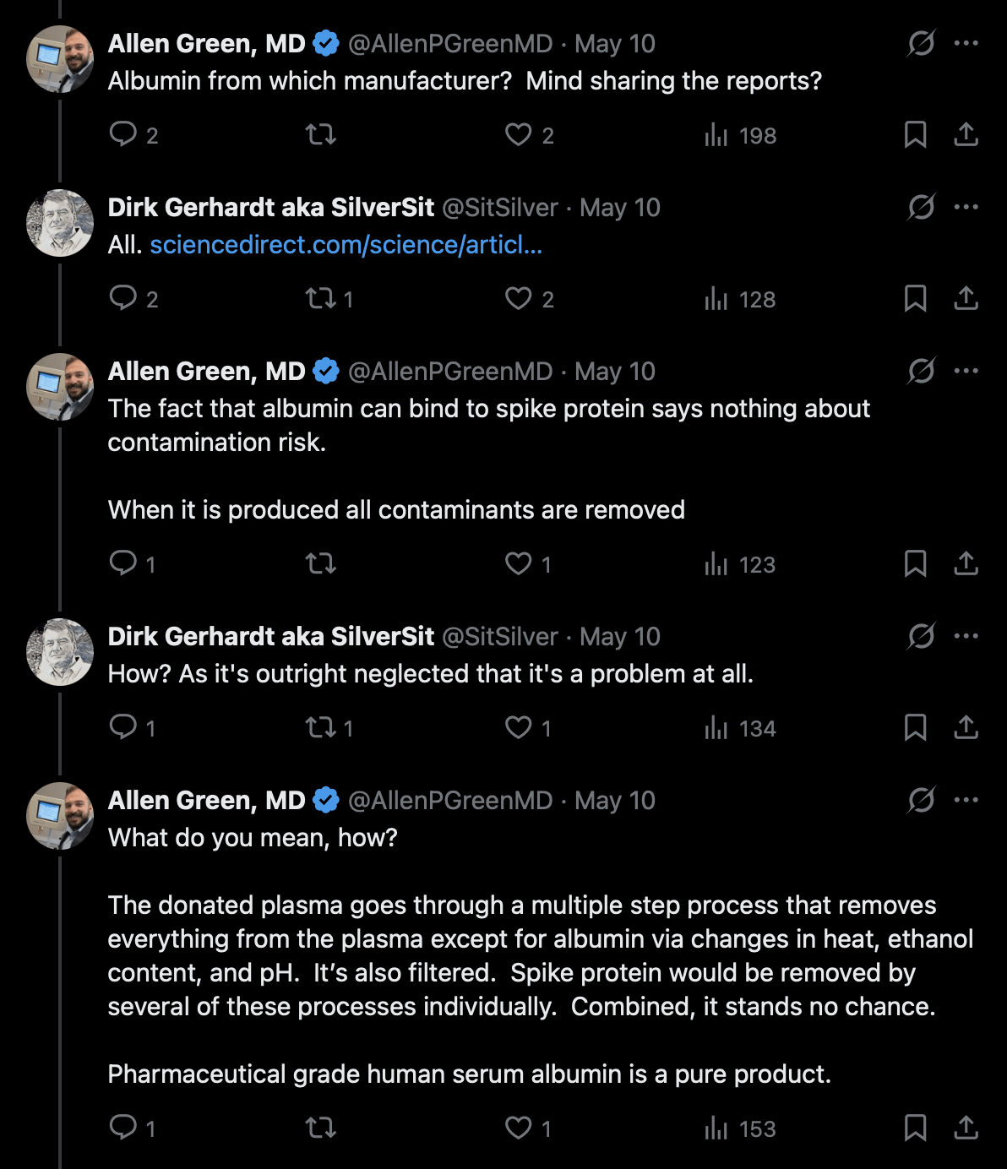The width and height of the screenshot is (1007, 1169).
Task: Bookmark the 'How? As it's outright neglected' tweet
Action: [916, 728]
